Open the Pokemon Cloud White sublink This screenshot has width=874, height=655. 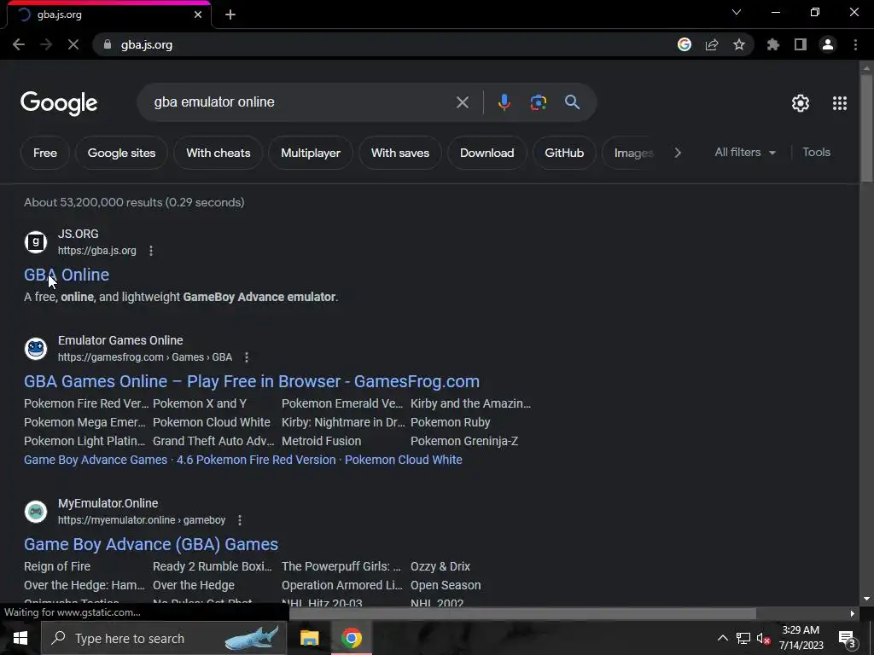(403, 460)
